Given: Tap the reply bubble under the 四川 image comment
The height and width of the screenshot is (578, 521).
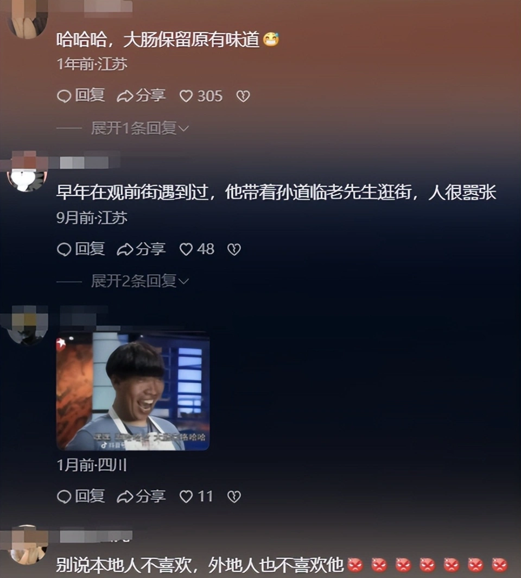Looking at the screenshot, I should coord(64,497).
